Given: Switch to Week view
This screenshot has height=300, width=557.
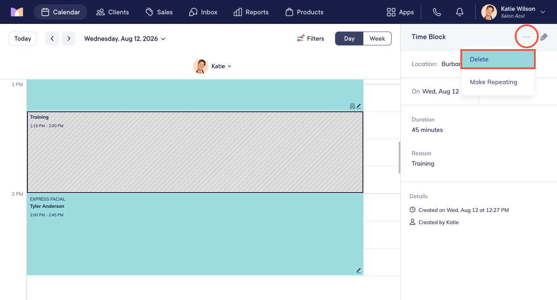Looking at the screenshot, I should [x=377, y=38].
